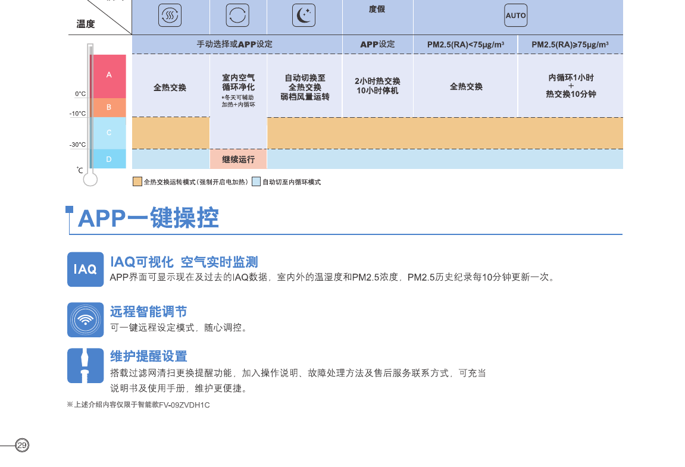Click the 继续运行 cell
The image size is (685, 467).
(238, 159)
